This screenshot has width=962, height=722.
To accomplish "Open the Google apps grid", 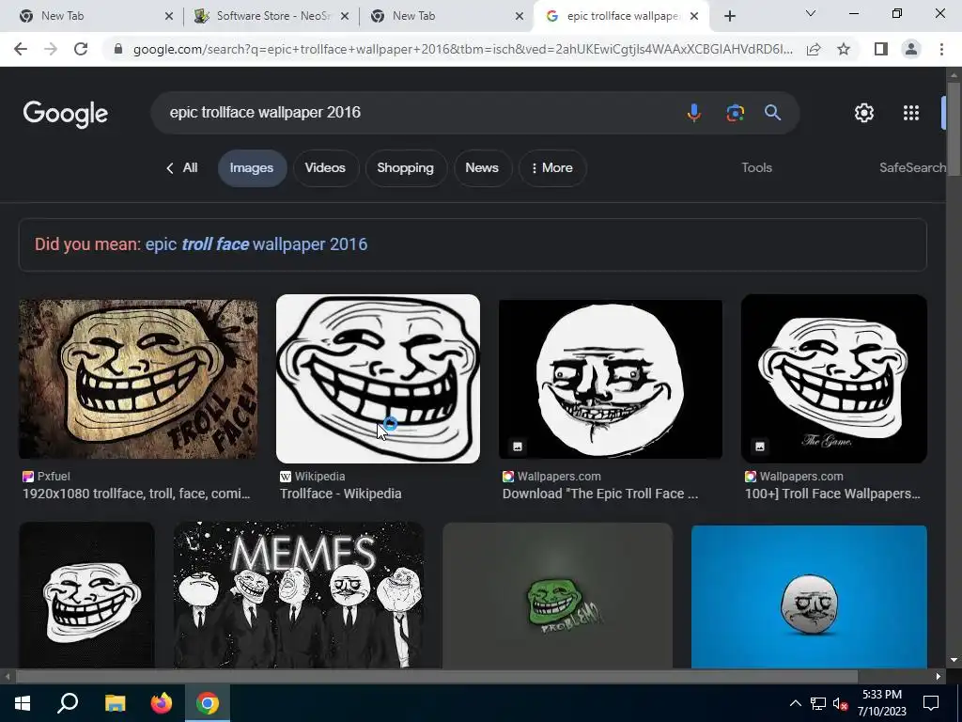I will coord(911,113).
